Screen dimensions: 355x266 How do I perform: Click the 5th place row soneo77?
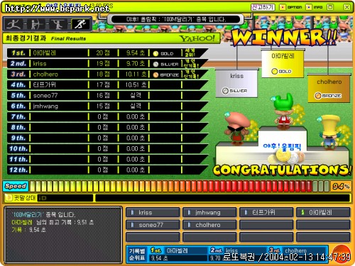point(108,95)
